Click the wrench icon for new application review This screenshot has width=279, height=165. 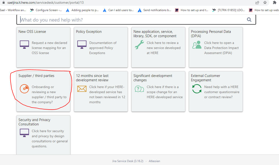(x=139, y=45)
